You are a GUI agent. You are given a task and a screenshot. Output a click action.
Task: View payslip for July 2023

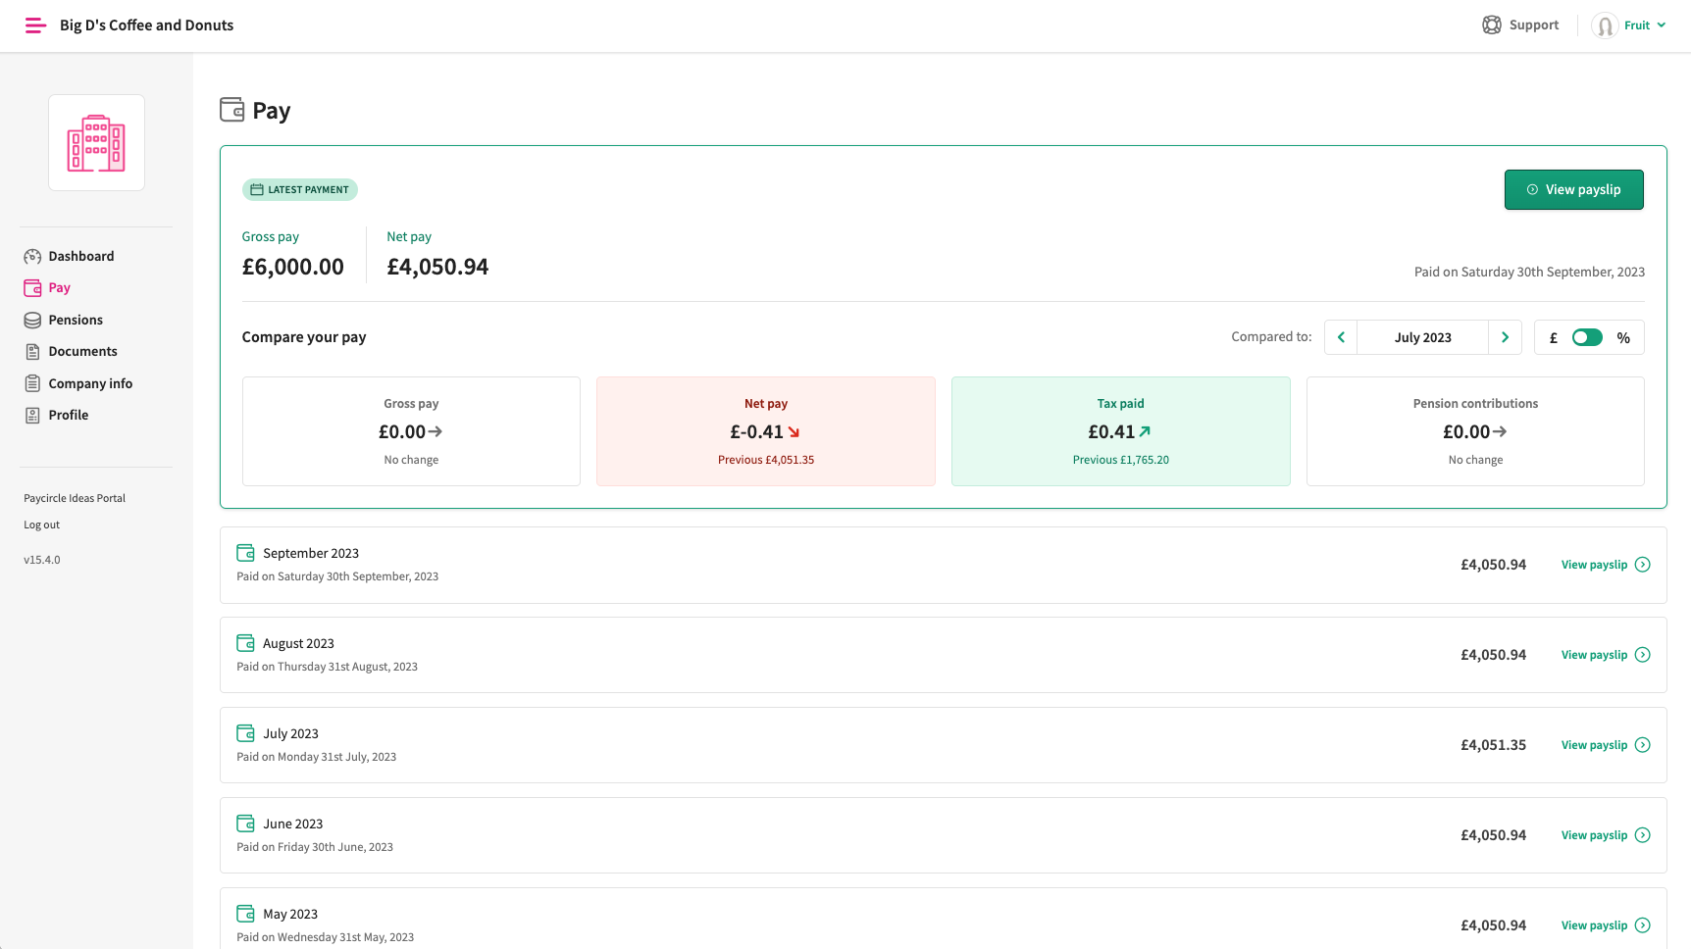click(x=1606, y=745)
